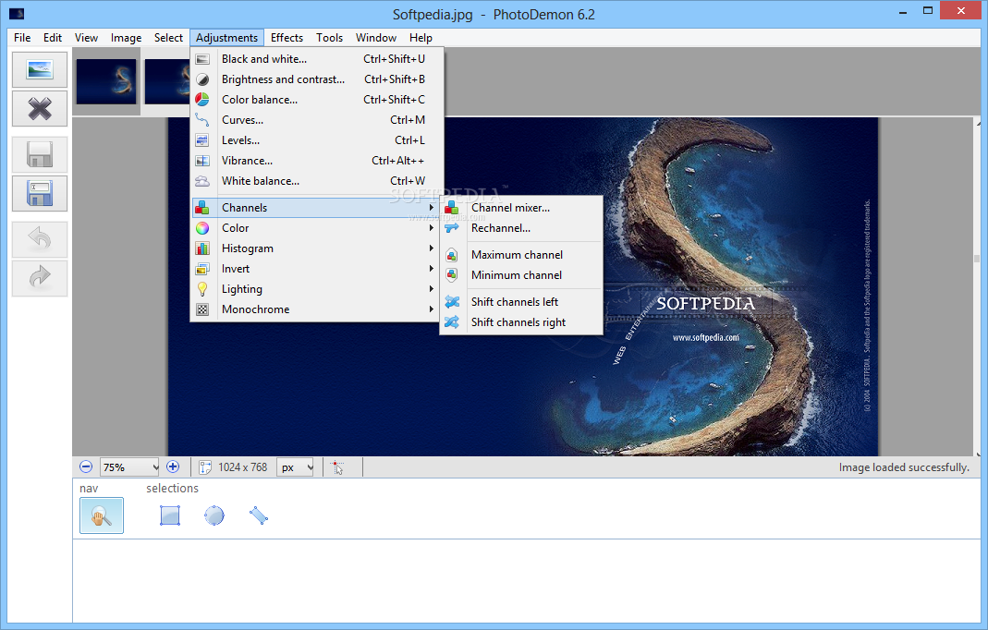Click the Close image X icon
Image resolution: width=988 pixels, height=630 pixels.
click(x=40, y=109)
